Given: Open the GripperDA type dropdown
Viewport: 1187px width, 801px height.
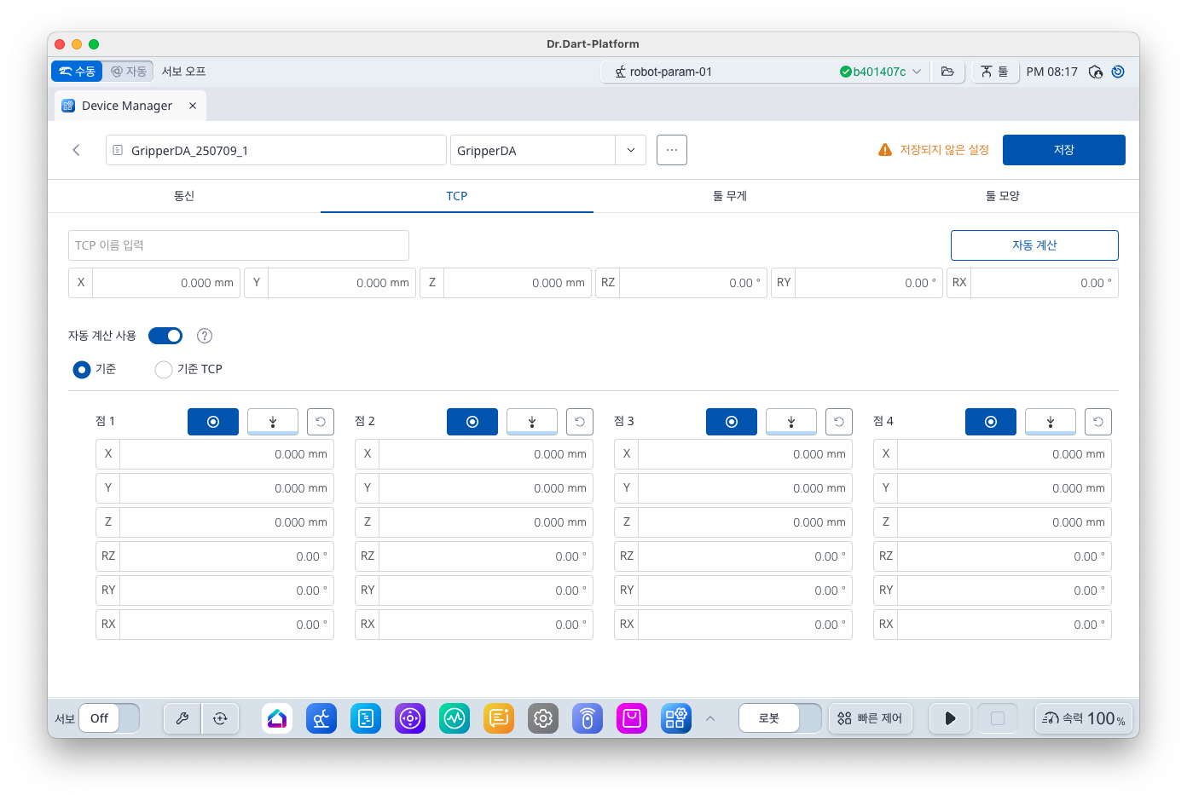Looking at the screenshot, I should tap(630, 151).
